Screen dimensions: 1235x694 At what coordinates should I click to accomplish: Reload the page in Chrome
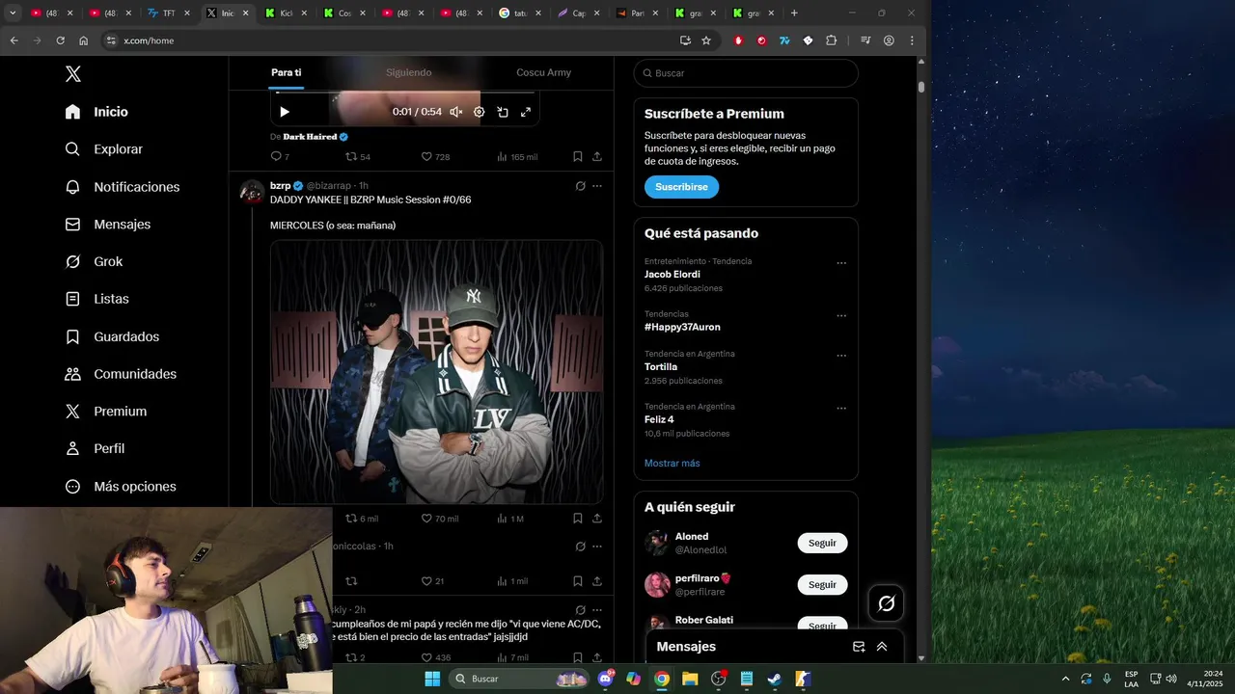(x=61, y=40)
